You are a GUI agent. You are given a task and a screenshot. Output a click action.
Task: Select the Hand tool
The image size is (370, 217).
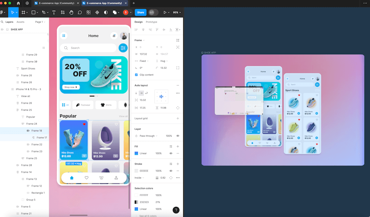71,12
